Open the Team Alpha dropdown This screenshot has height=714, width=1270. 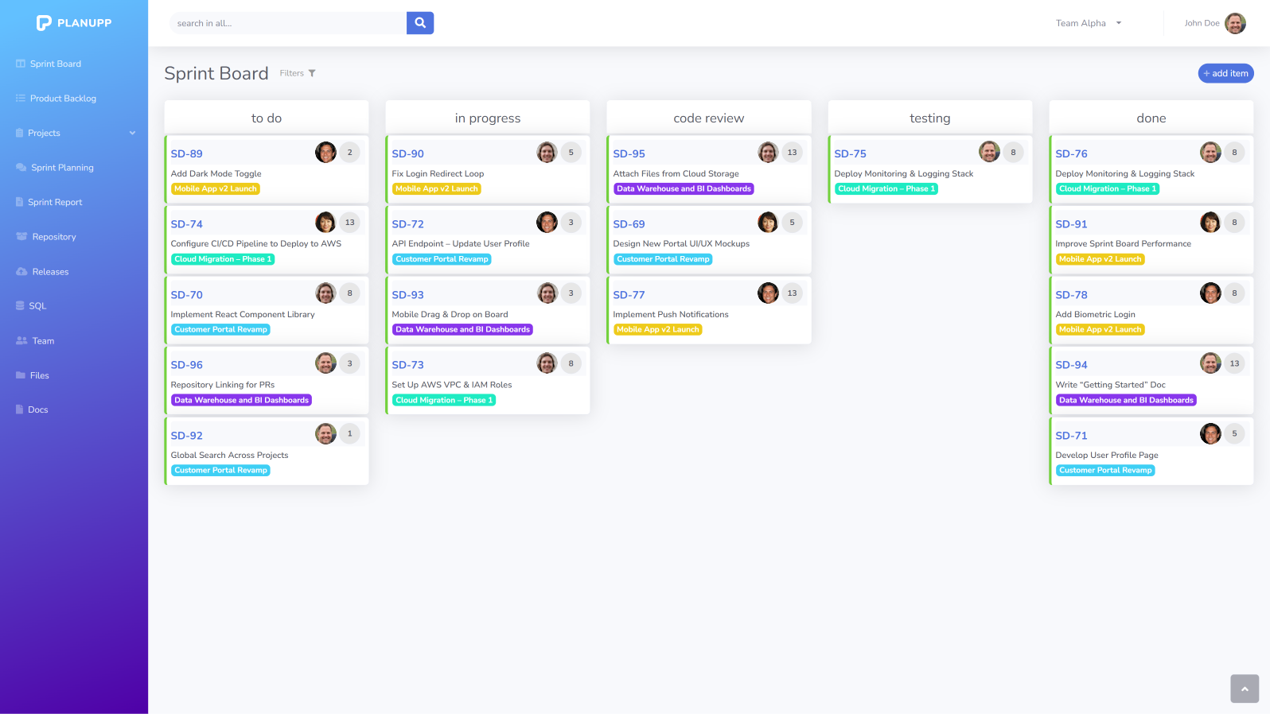[x=1088, y=23]
